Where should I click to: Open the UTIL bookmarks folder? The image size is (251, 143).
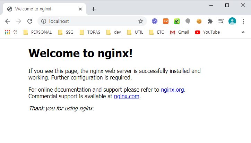[135, 32]
